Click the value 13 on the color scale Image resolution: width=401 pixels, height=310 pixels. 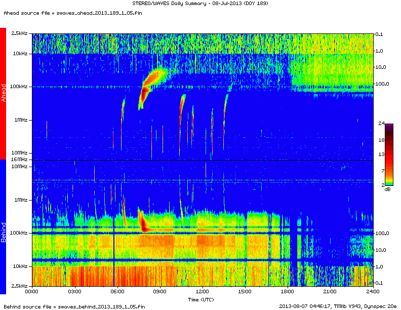(382, 154)
